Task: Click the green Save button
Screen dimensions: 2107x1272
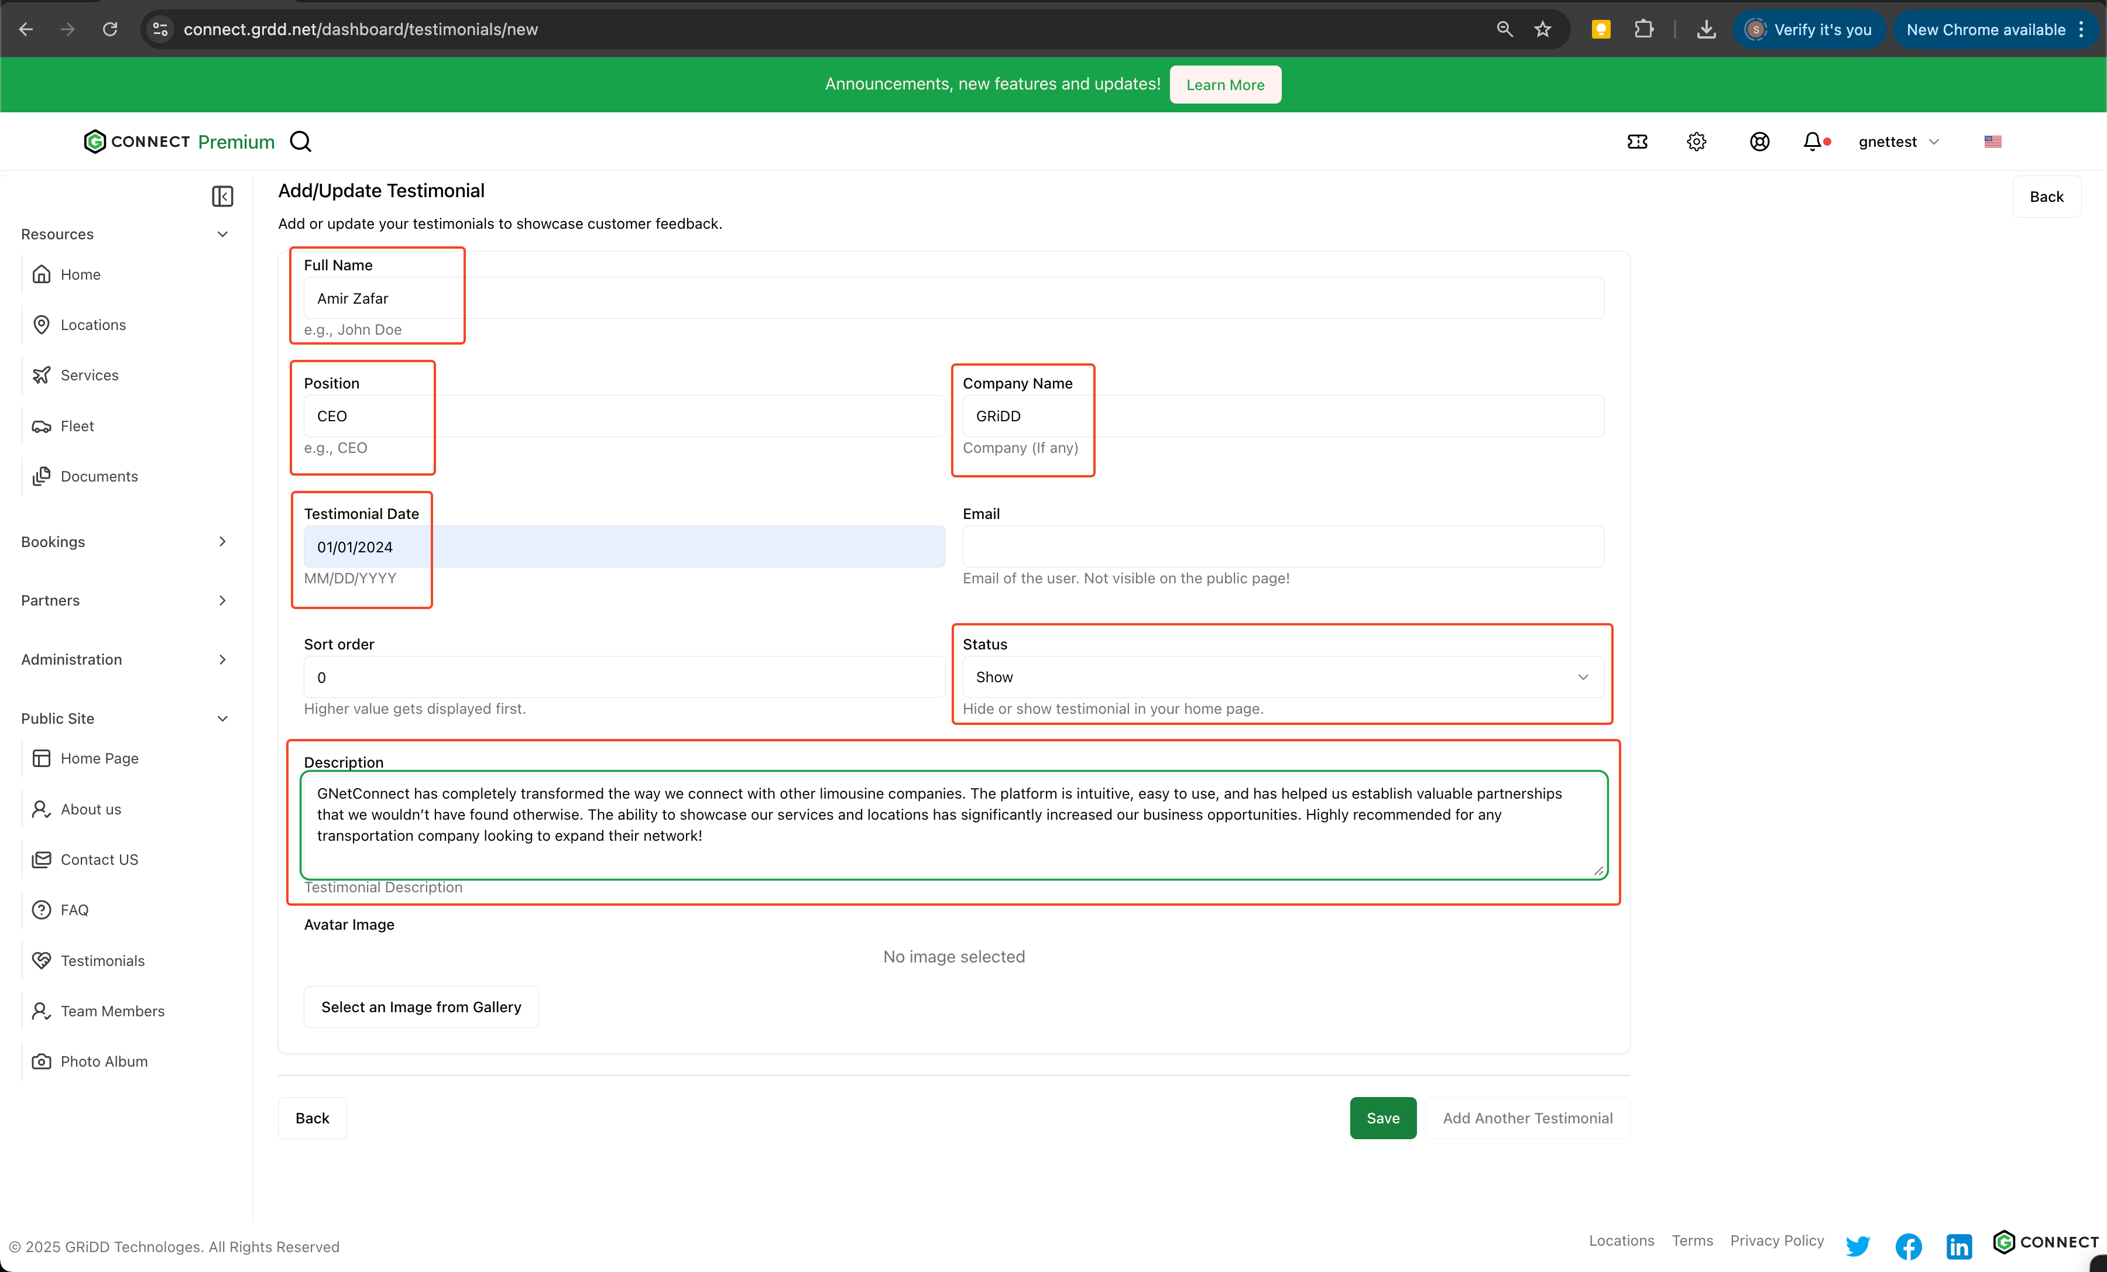Action: point(1382,1118)
